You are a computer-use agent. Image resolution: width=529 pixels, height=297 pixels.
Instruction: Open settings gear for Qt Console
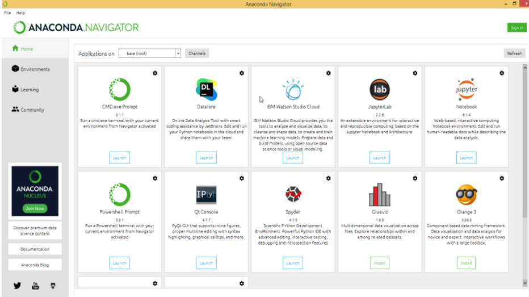[242, 178]
